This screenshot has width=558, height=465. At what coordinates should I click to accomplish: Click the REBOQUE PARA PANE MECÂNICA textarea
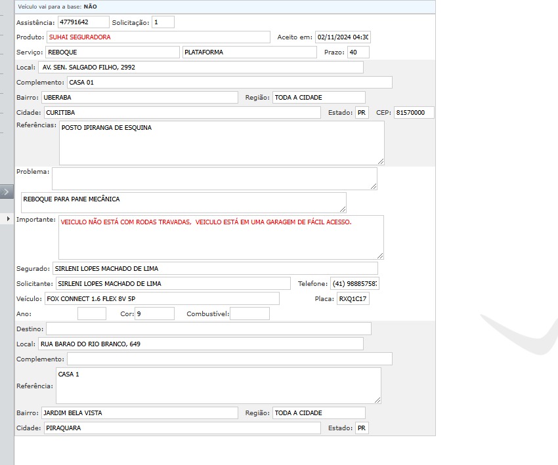[x=184, y=203]
